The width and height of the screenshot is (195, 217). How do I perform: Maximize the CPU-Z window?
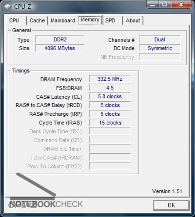pyautogui.click(x=165, y=5)
